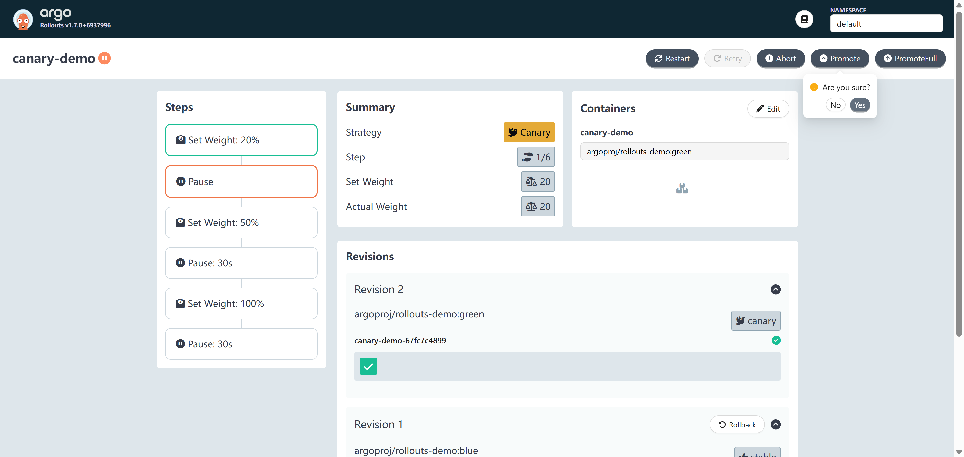Click the canary badge in Revision 2
Viewport: 964px width, 457px height.
[756, 321]
